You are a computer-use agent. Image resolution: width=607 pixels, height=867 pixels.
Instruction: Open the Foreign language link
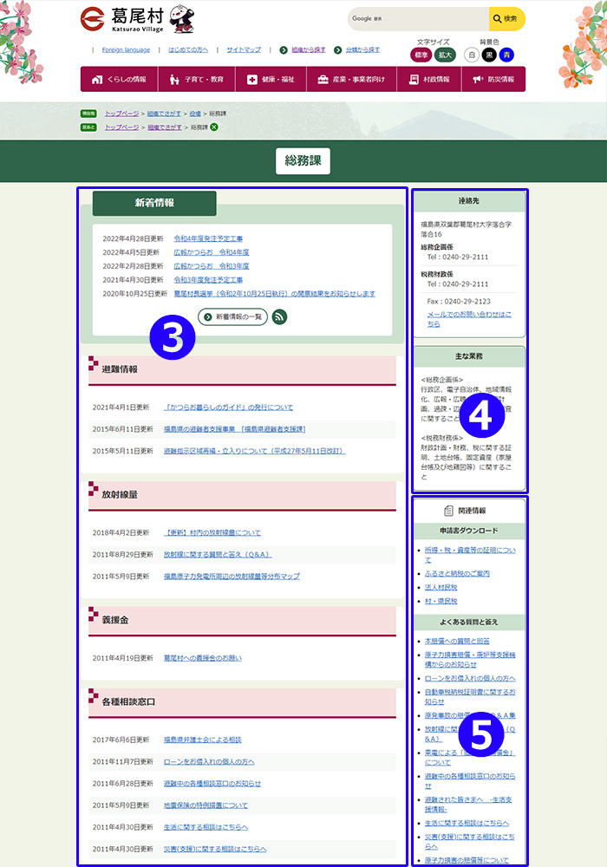click(x=126, y=49)
